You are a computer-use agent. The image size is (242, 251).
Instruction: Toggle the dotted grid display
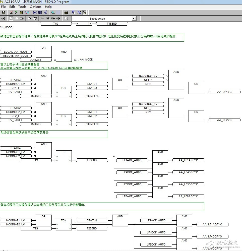[58, 12]
